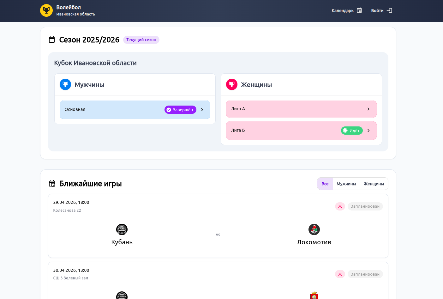Click the season calendar icon

pyautogui.click(x=52, y=40)
